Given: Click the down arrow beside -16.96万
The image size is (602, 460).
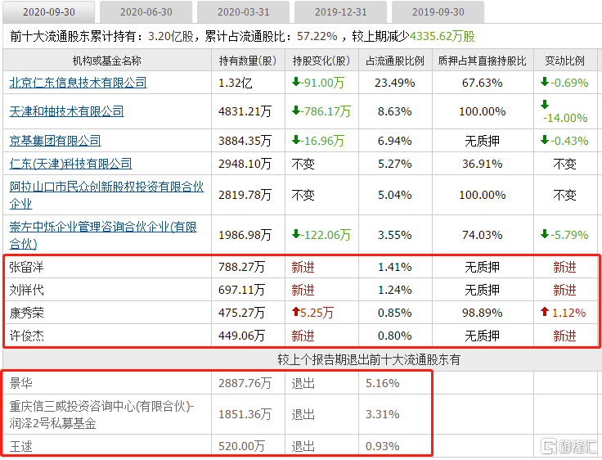Looking at the screenshot, I should point(295,139).
